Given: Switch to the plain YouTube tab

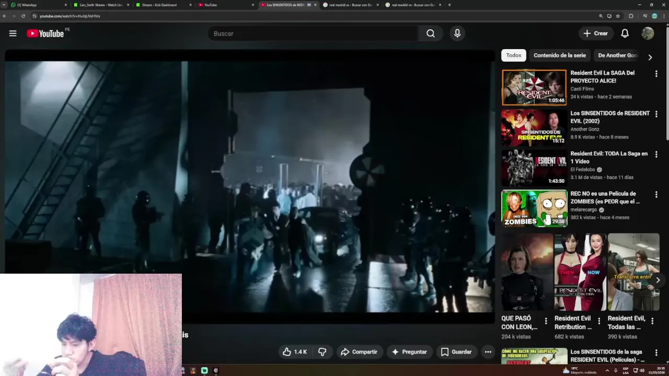Looking at the screenshot, I should pos(226,5).
